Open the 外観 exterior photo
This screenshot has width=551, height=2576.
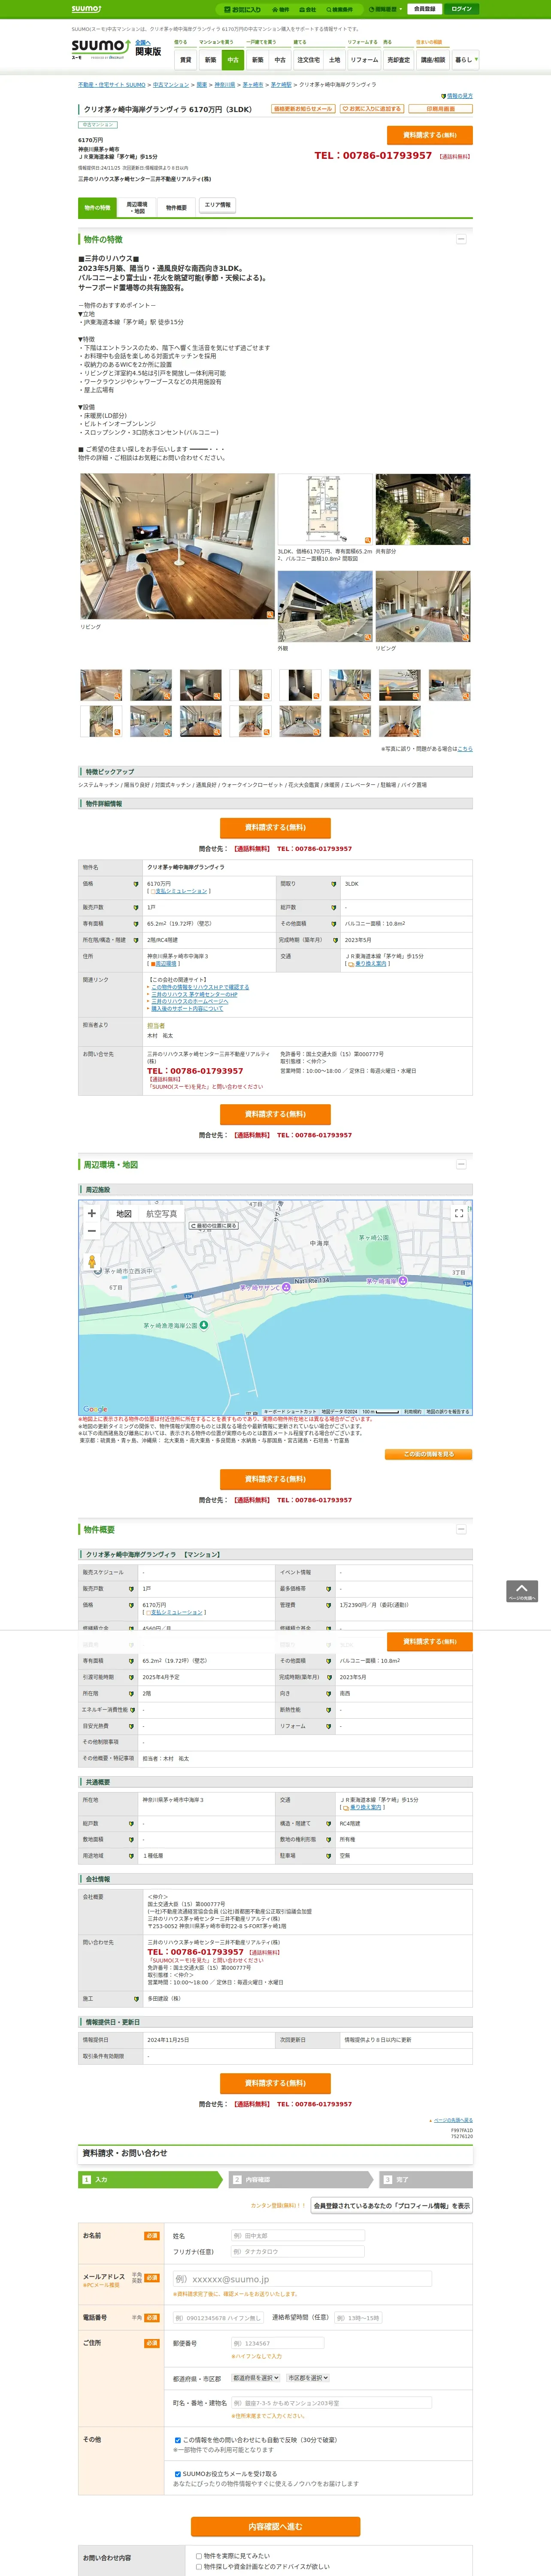(325, 606)
